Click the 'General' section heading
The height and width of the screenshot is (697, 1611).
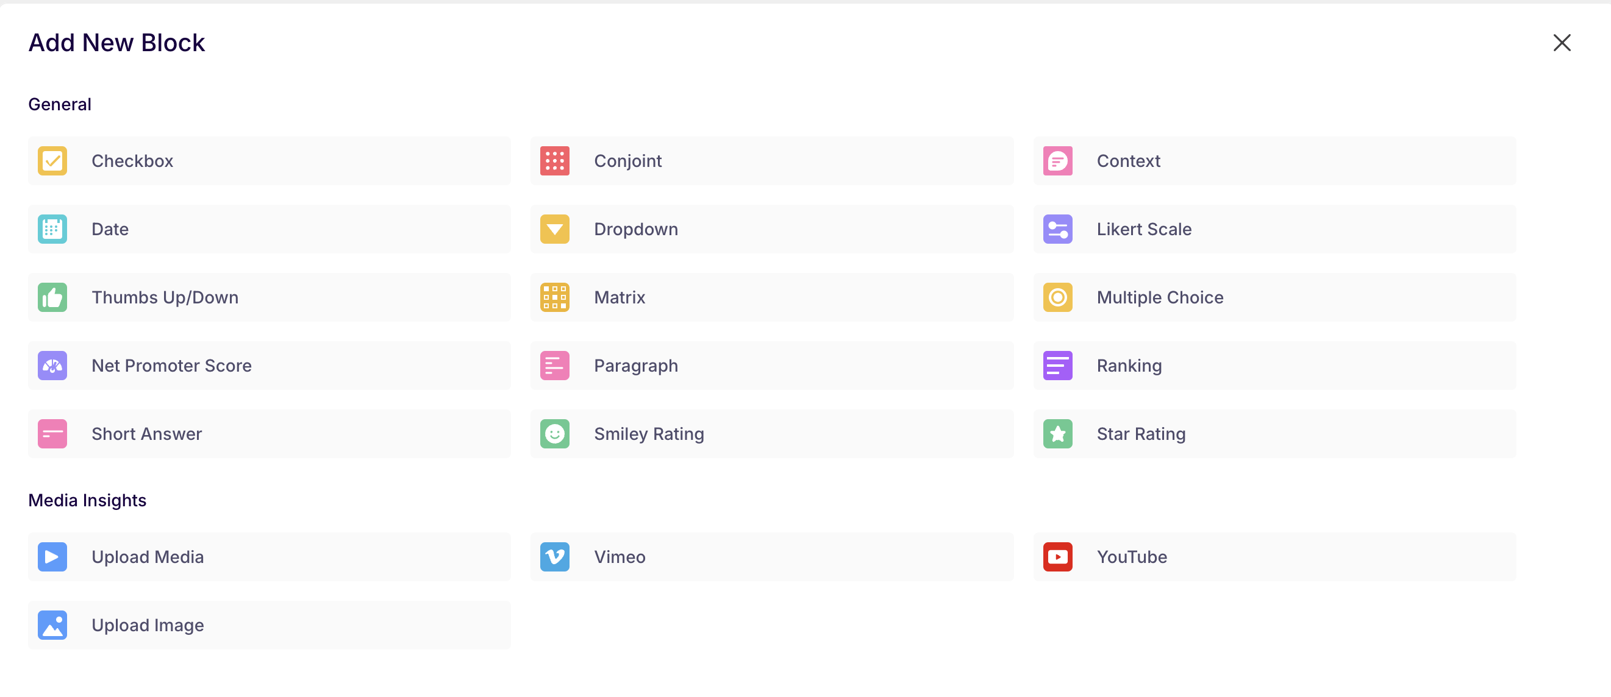59,104
